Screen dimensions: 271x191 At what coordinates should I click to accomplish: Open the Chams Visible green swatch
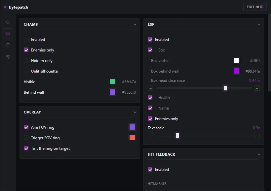tap(112, 81)
